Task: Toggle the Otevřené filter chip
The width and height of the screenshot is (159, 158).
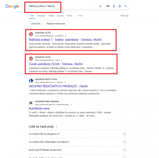Action: click(36, 24)
